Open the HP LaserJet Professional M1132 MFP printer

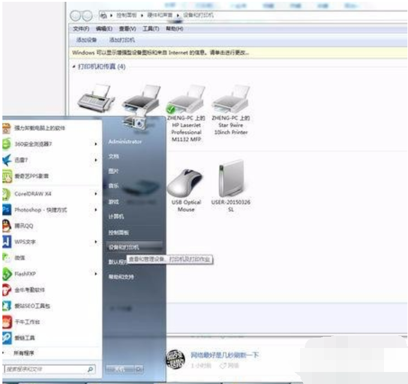click(186, 100)
